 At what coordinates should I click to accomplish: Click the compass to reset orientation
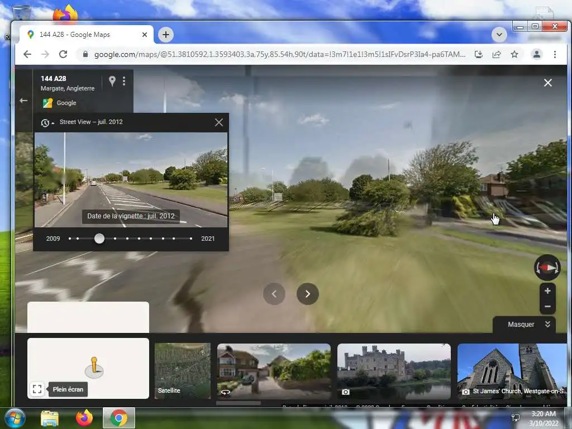pyautogui.click(x=547, y=268)
